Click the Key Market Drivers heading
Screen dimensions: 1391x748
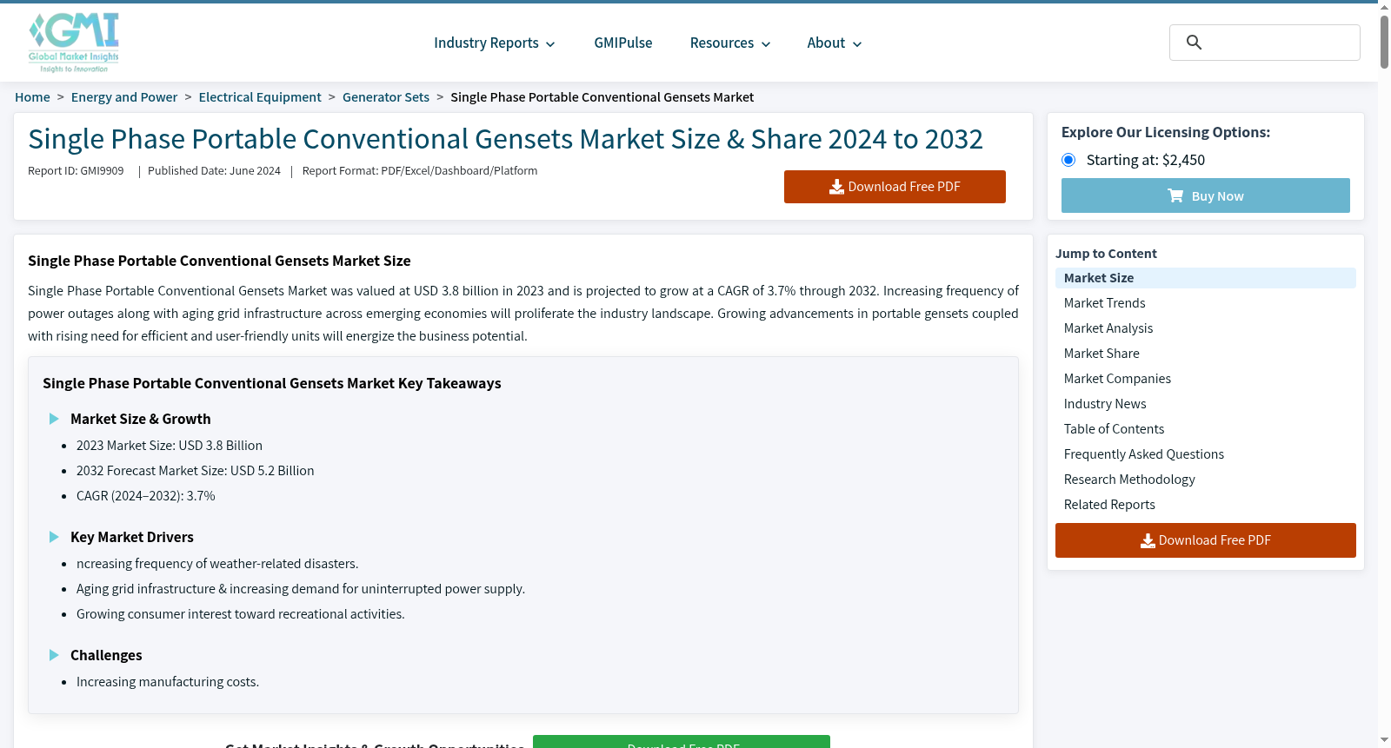[x=132, y=537]
